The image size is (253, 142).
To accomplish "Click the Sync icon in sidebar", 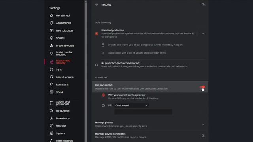I will tap(51, 69).
